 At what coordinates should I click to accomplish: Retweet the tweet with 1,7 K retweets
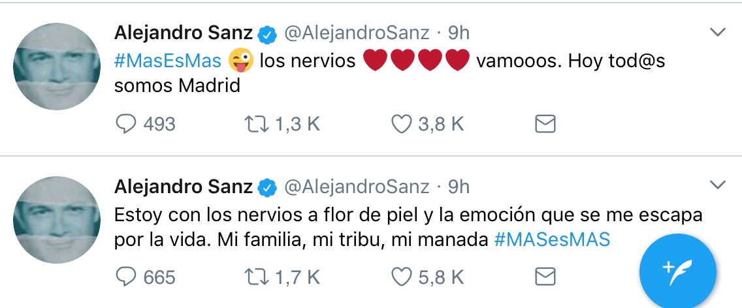coord(253,277)
